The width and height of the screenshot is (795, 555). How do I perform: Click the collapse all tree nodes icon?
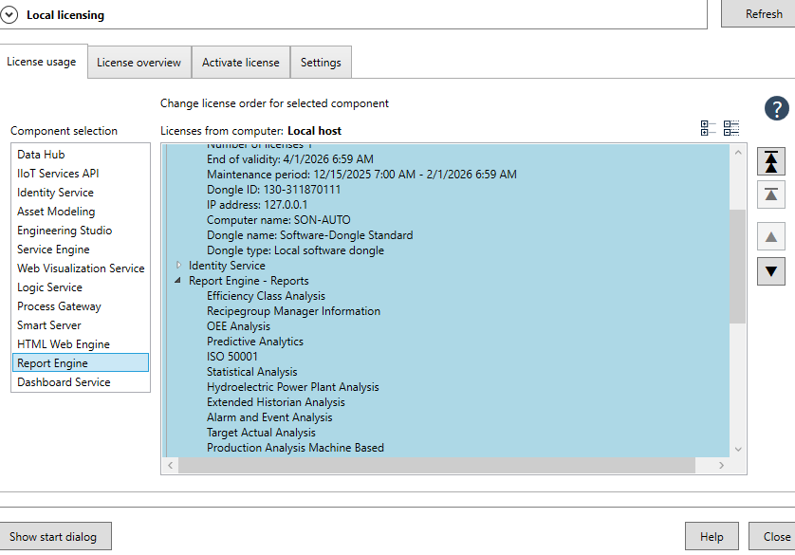pyautogui.click(x=730, y=128)
